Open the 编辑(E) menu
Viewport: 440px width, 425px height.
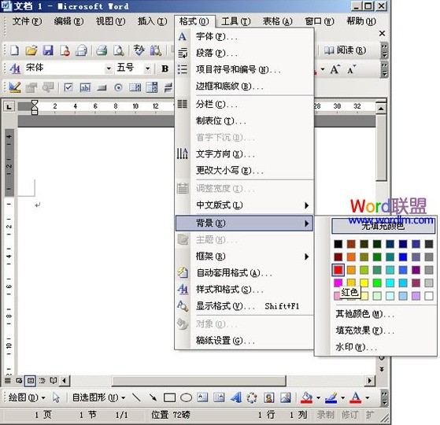tap(68, 21)
